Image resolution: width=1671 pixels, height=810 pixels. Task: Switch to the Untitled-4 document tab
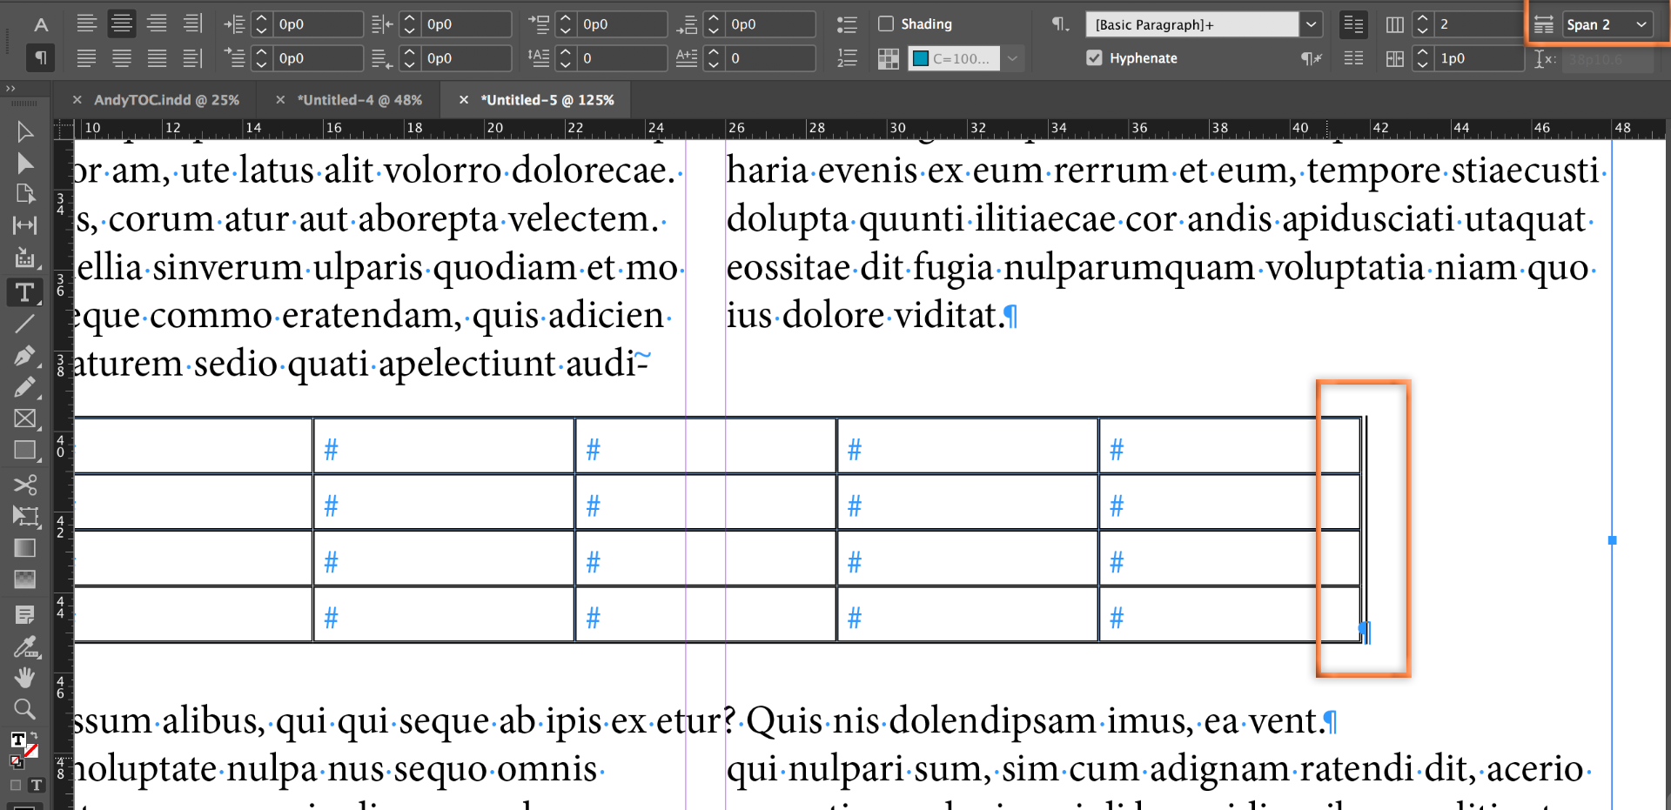359,100
